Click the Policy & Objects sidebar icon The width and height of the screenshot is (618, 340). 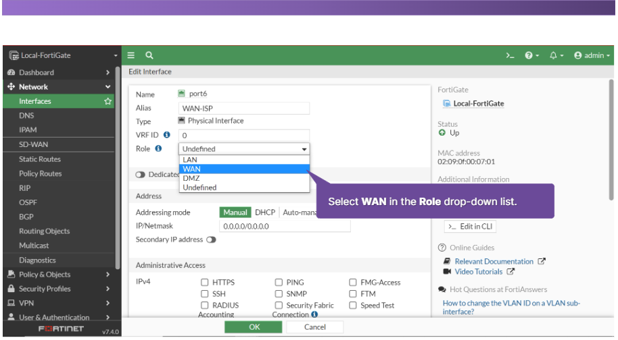(x=11, y=275)
